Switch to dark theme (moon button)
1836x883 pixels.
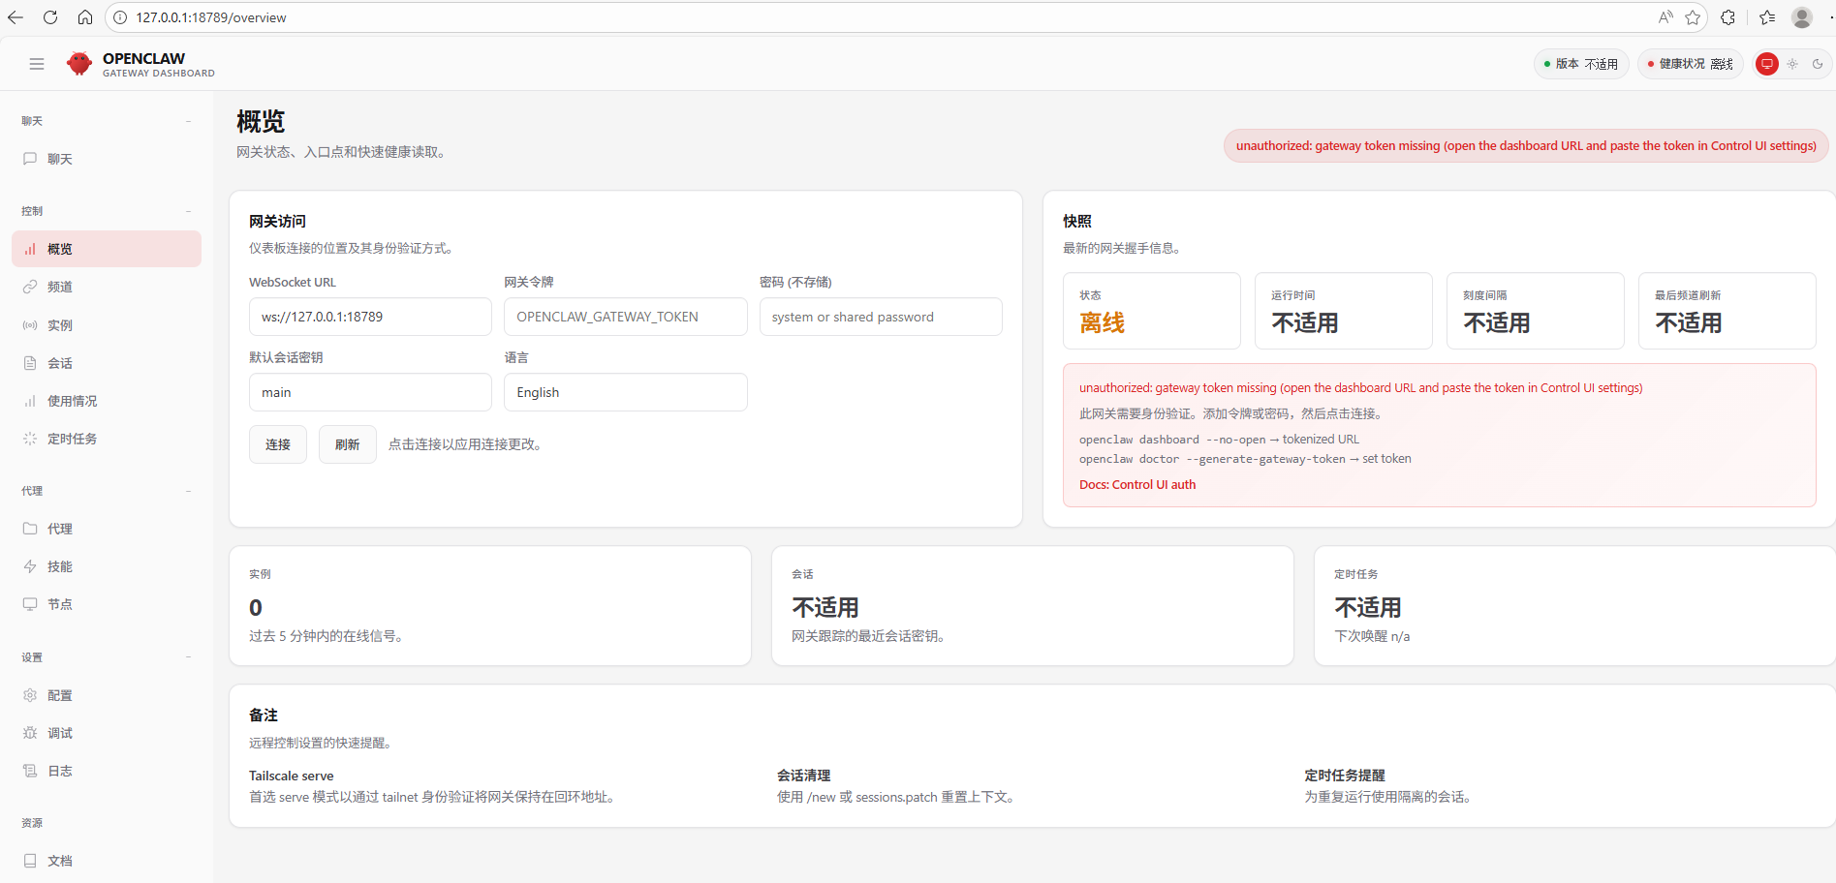click(1818, 64)
